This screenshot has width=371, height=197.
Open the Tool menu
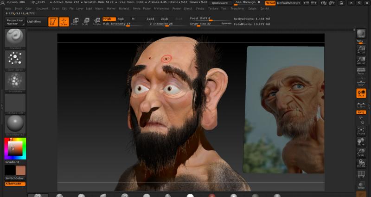click(x=224, y=8)
